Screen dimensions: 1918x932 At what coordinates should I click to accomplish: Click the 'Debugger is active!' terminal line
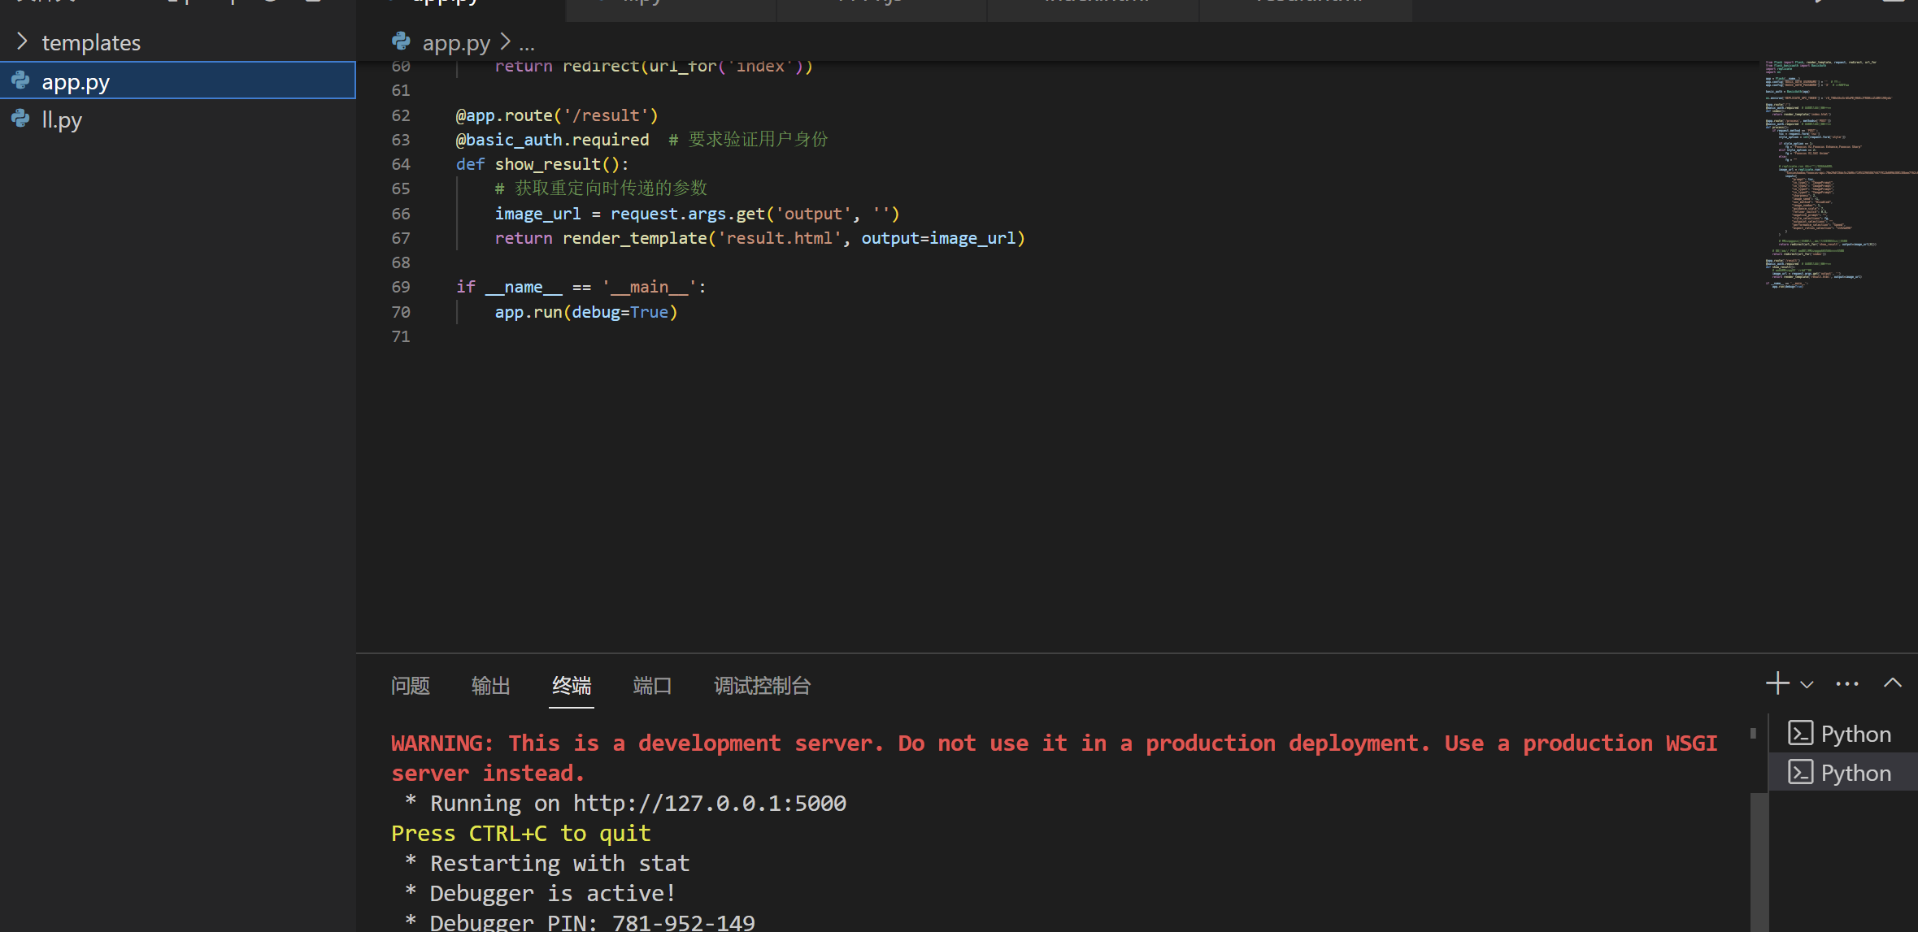pos(553,893)
